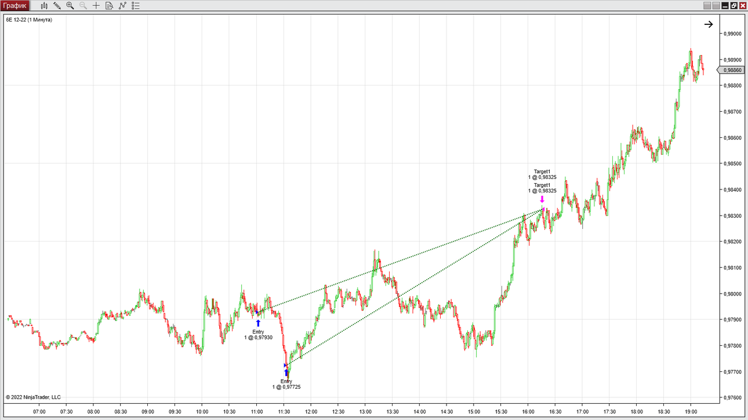Click the 0,99000 price axis label

click(732, 34)
